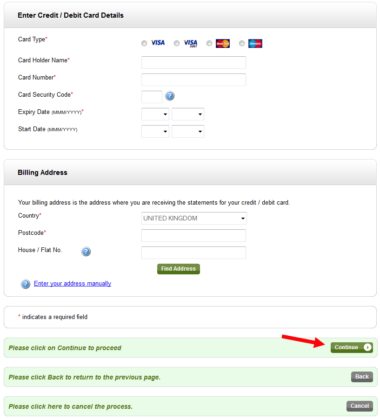Open the Start Date month dropdown

point(155,131)
